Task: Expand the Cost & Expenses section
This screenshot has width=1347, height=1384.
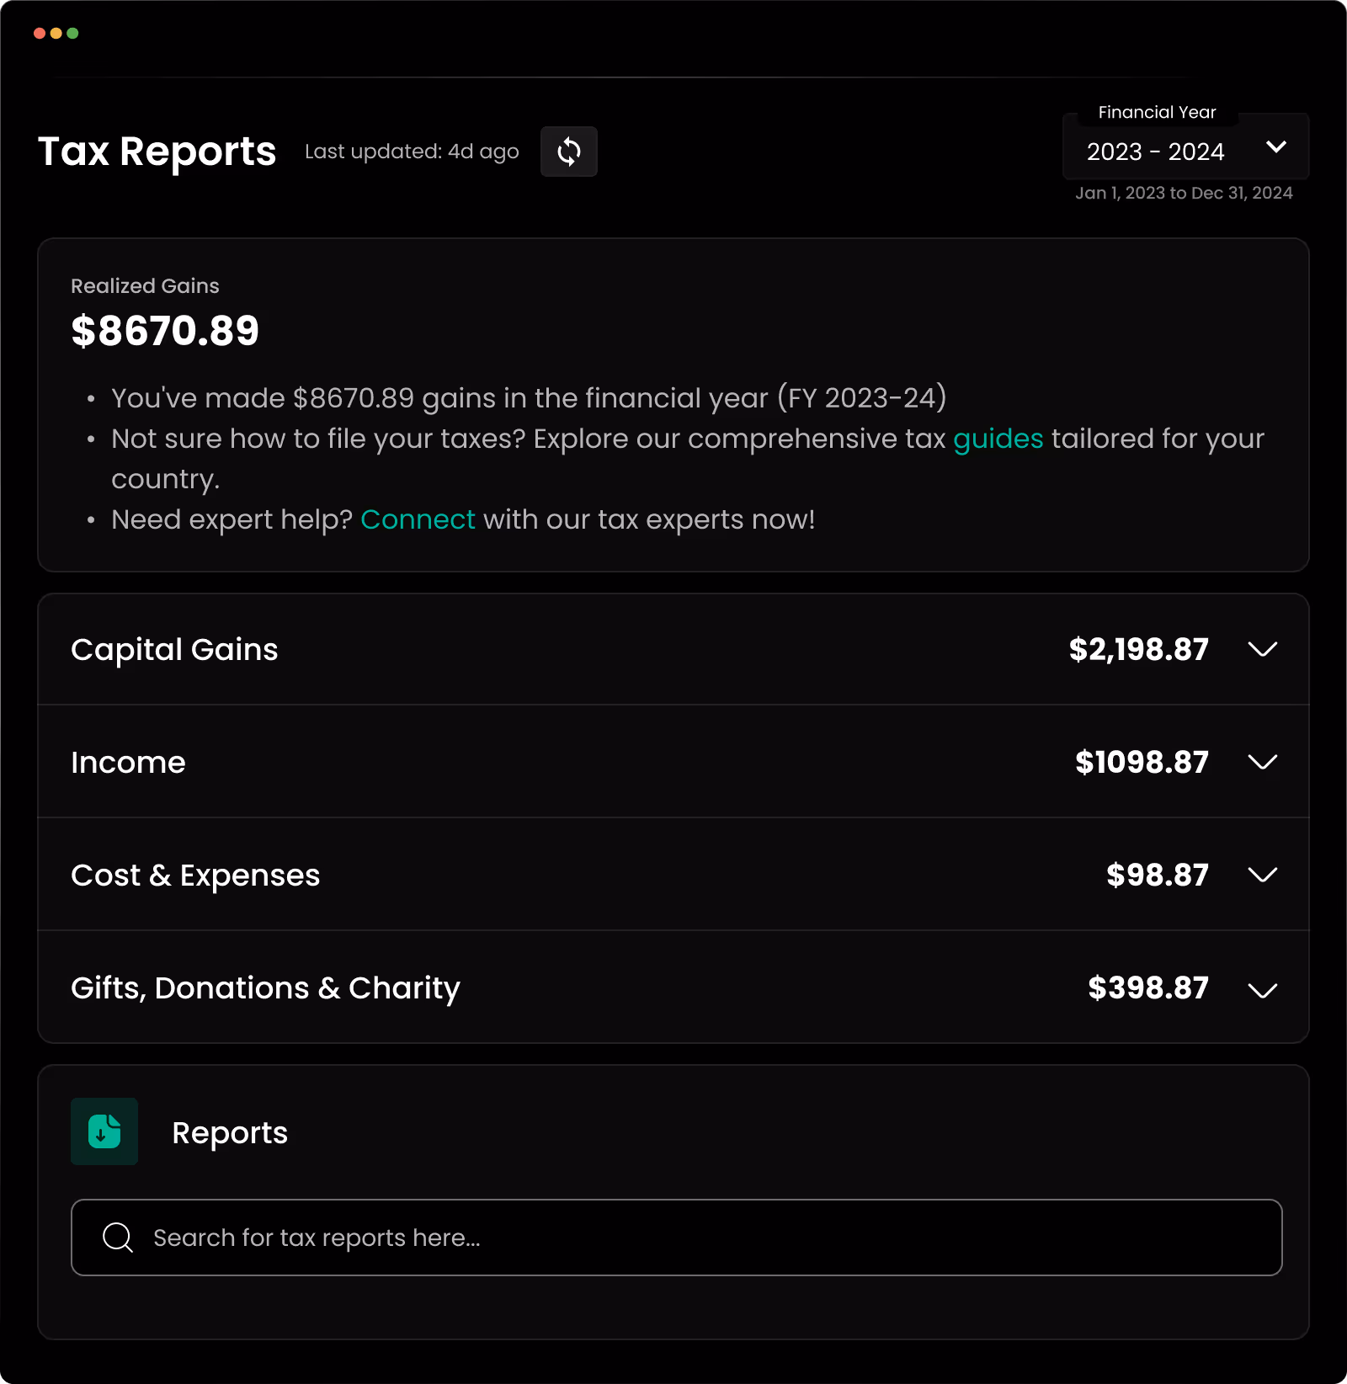Action: pyautogui.click(x=1262, y=876)
